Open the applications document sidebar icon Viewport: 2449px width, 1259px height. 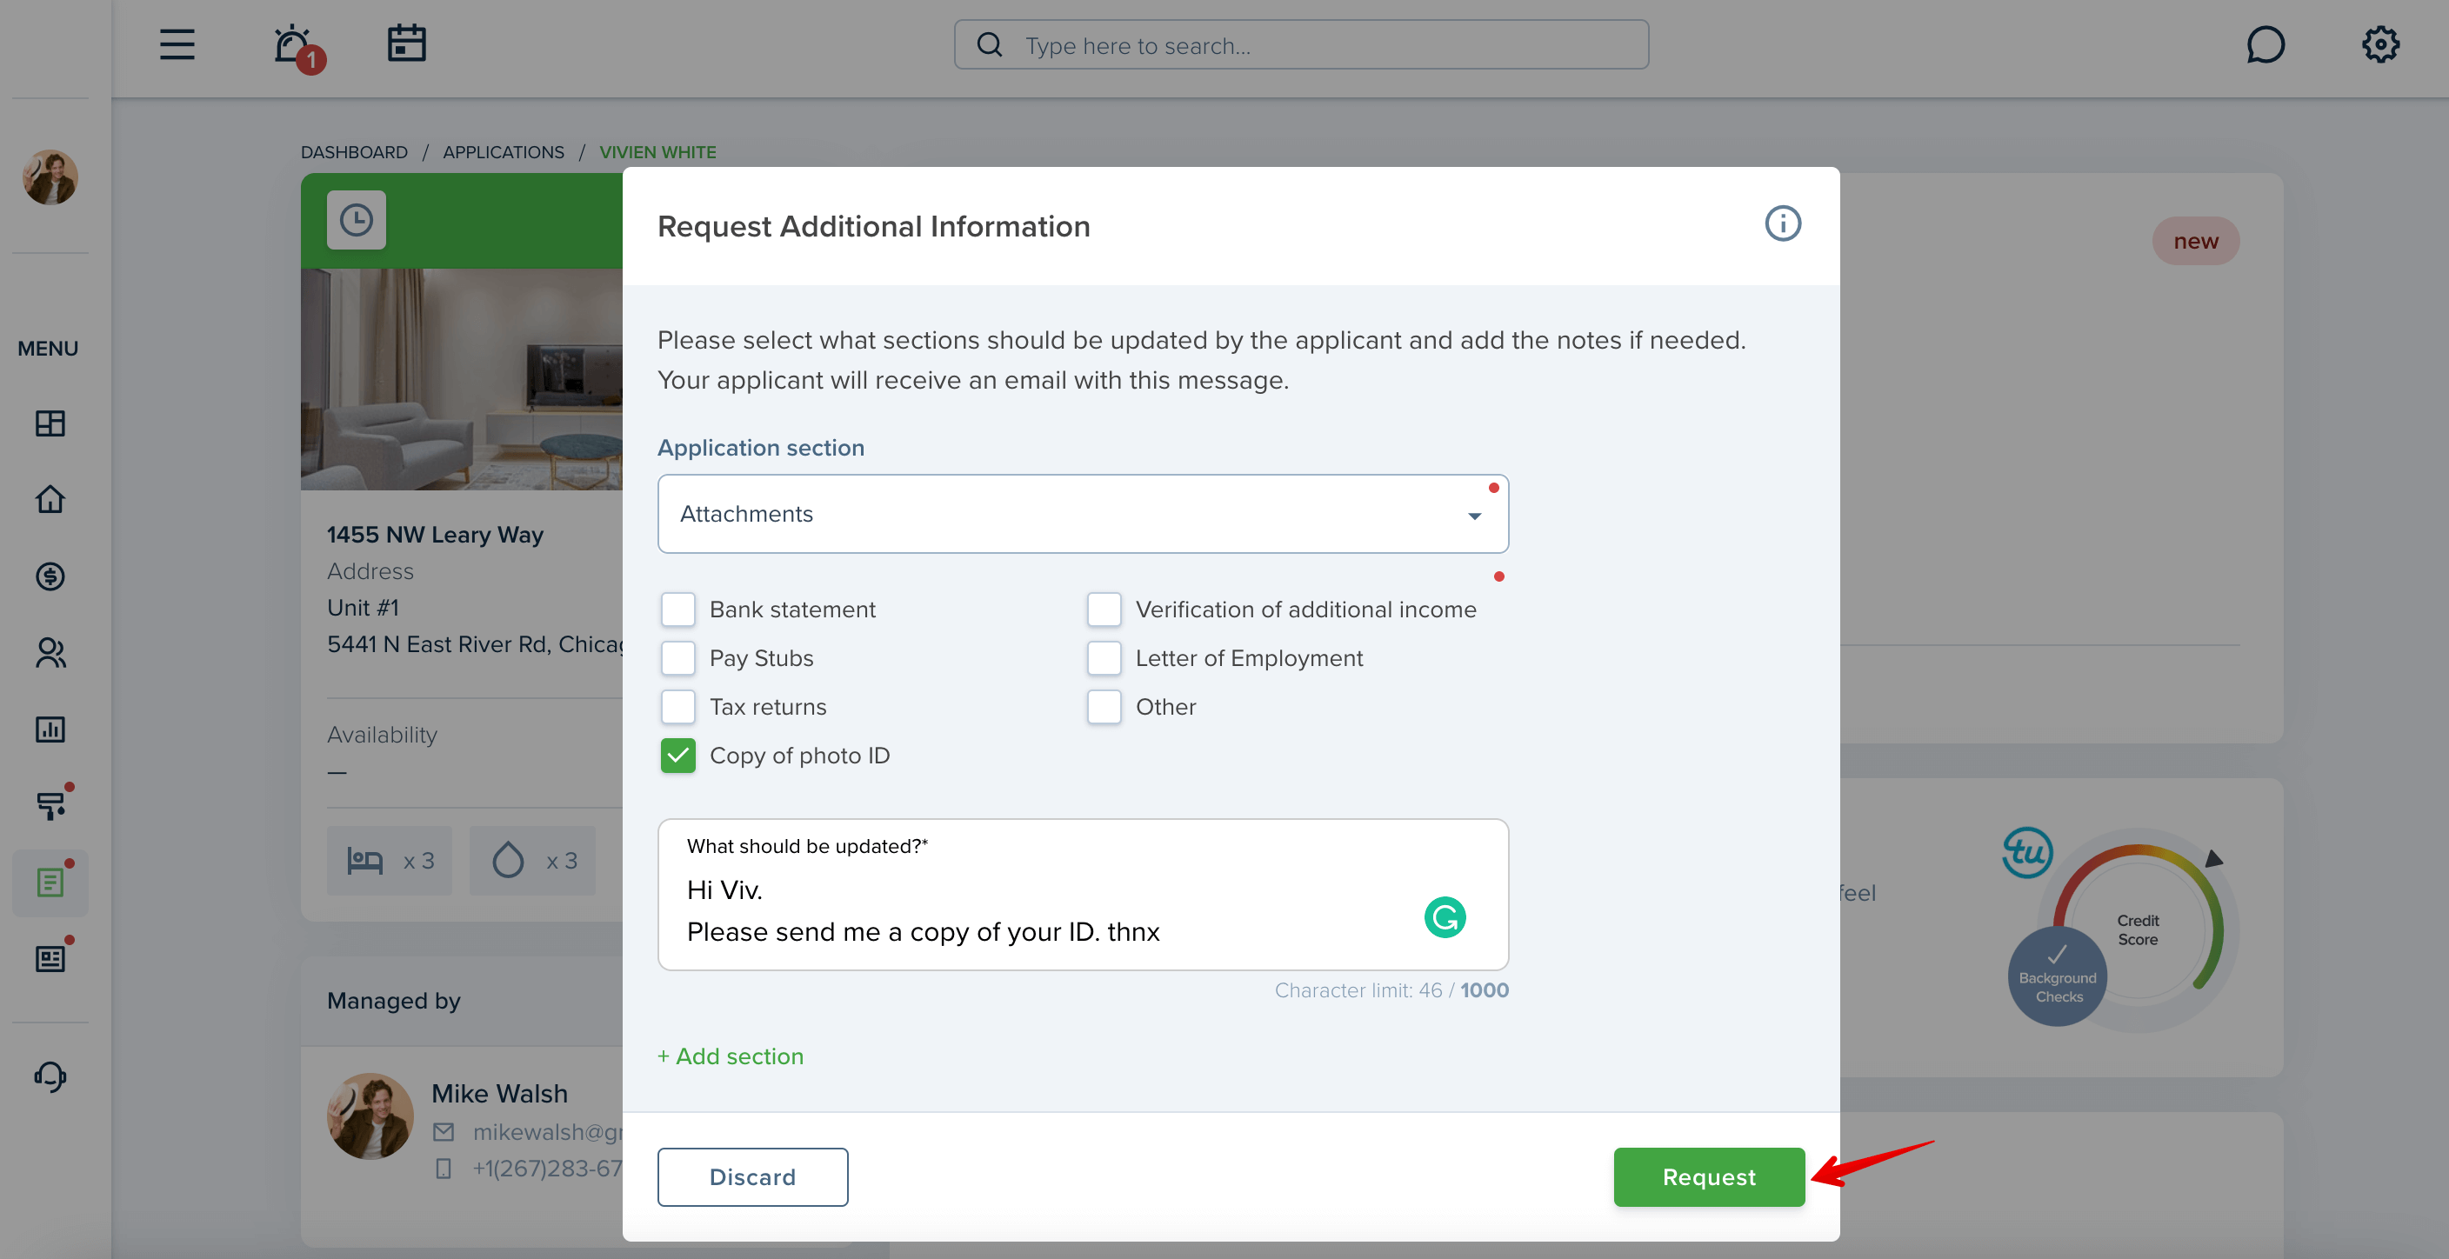pyautogui.click(x=50, y=883)
